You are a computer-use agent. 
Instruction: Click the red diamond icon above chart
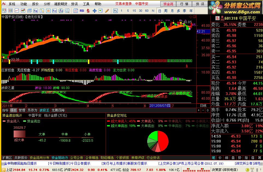pos(191,17)
